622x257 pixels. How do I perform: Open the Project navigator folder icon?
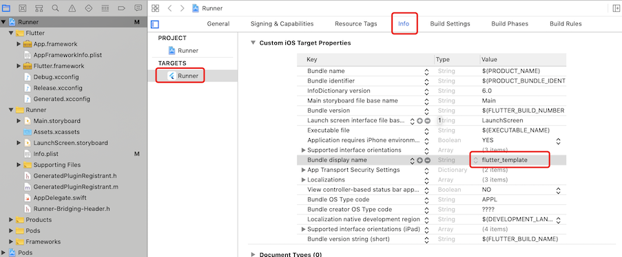[x=6, y=8]
